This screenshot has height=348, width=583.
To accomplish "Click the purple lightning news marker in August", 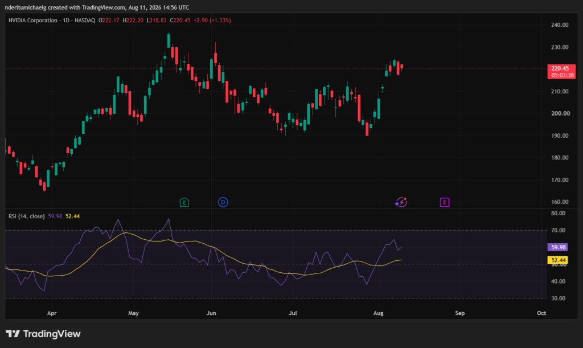I will point(401,202).
